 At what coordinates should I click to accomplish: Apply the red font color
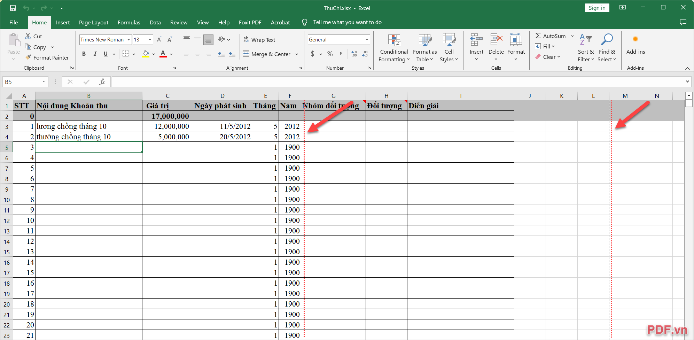(163, 54)
